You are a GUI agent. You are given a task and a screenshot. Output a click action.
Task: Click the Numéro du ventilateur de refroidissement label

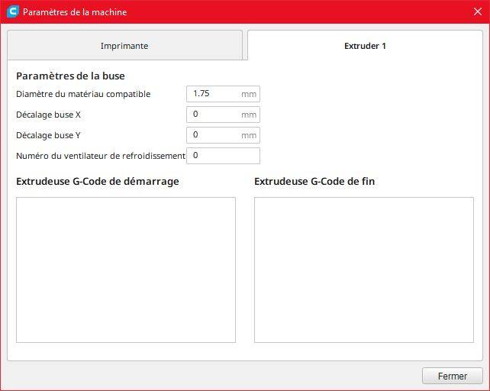(101, 156)
